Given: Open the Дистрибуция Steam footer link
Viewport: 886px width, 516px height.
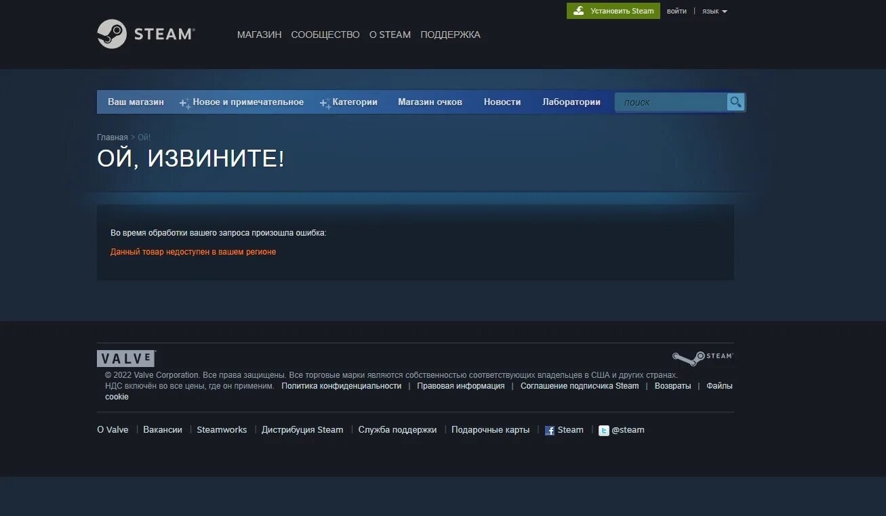Looking at the screenshot, I should (x=302, y=430).
